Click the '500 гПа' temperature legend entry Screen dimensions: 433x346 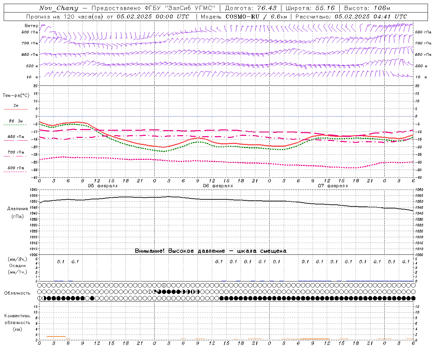click(16, 168)
